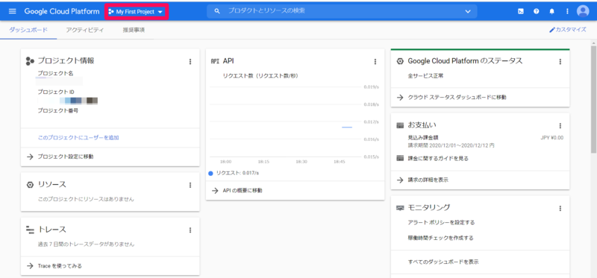Click the JPY ¥0.00 amount

tap(552, 138)
